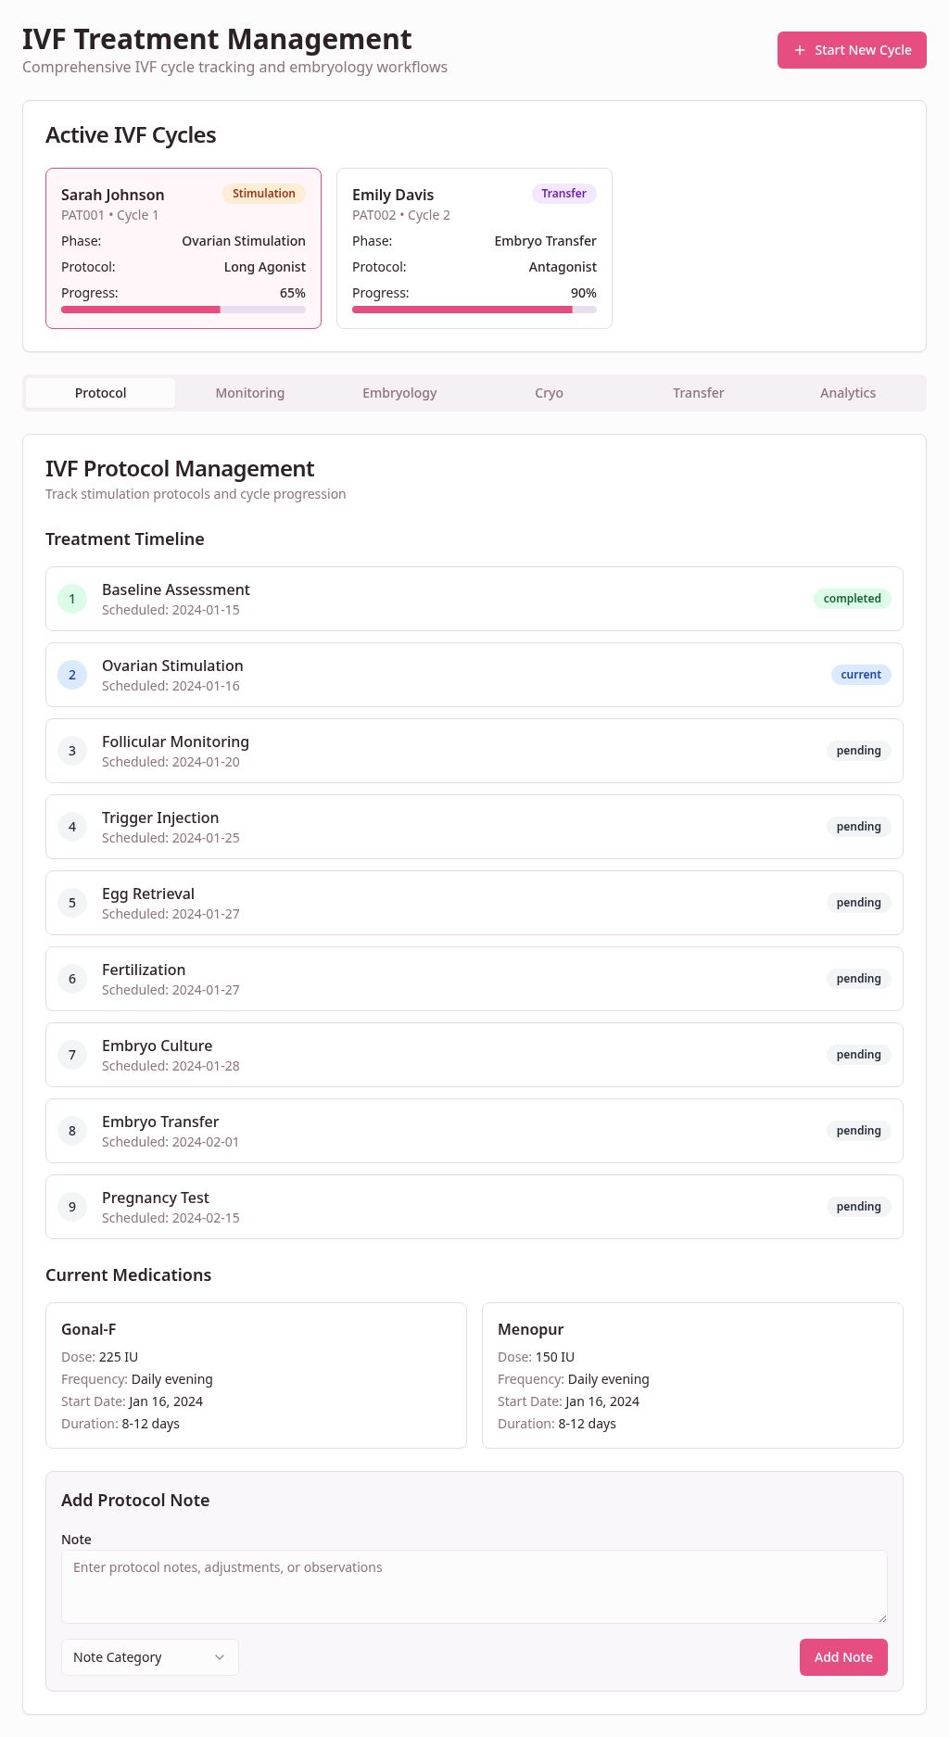The width and height of the screenshot is (949, 1737).
Task: Click step 5 circle for Egg Retrieval
Action: [72, 903]
